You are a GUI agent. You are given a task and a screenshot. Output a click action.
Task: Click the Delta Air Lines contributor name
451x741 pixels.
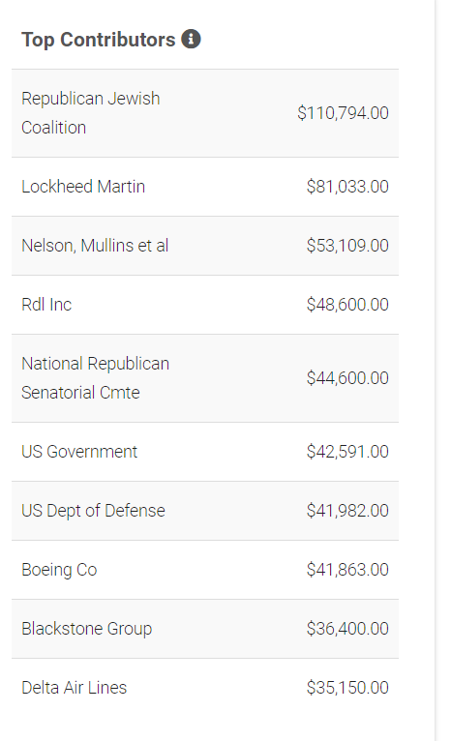[75, 688]
